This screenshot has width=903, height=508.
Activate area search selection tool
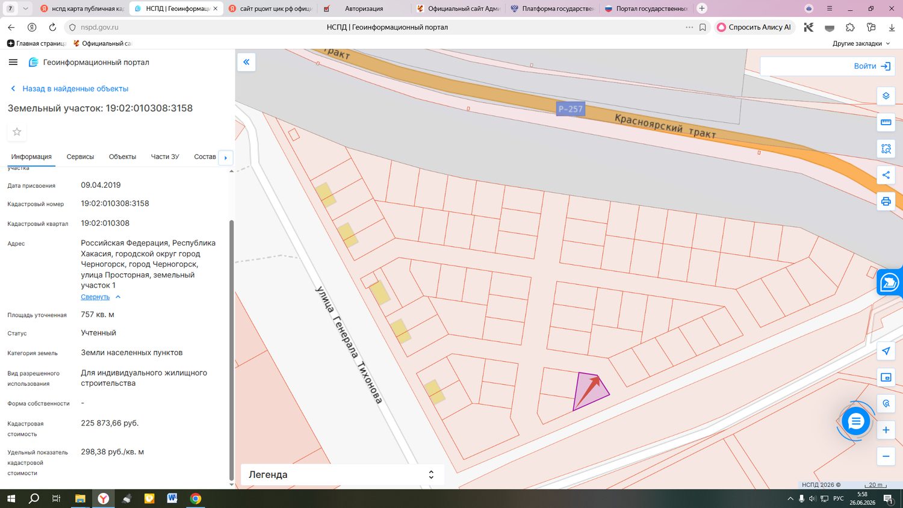tap(886, 149)
